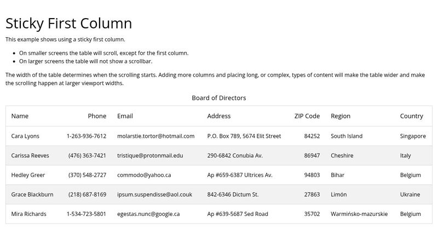Select the Hedley Greer row name
438x246 pixels.
28,175
